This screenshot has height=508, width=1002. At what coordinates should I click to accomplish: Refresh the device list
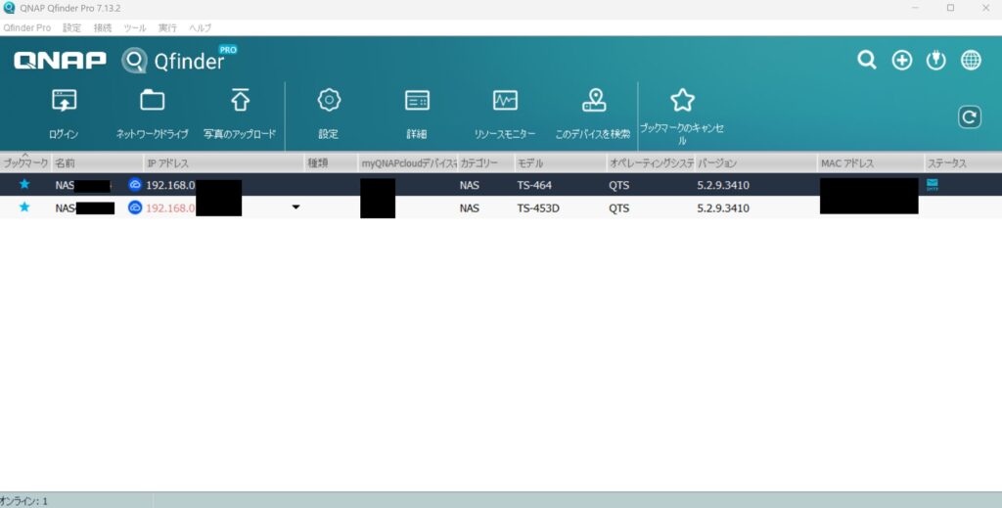[970, 116]
